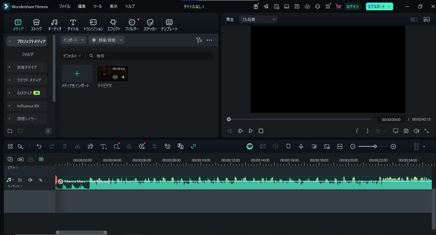The image size is (436, 235).
Task: Expand the AIメディア section
Action: click(10, 93)
